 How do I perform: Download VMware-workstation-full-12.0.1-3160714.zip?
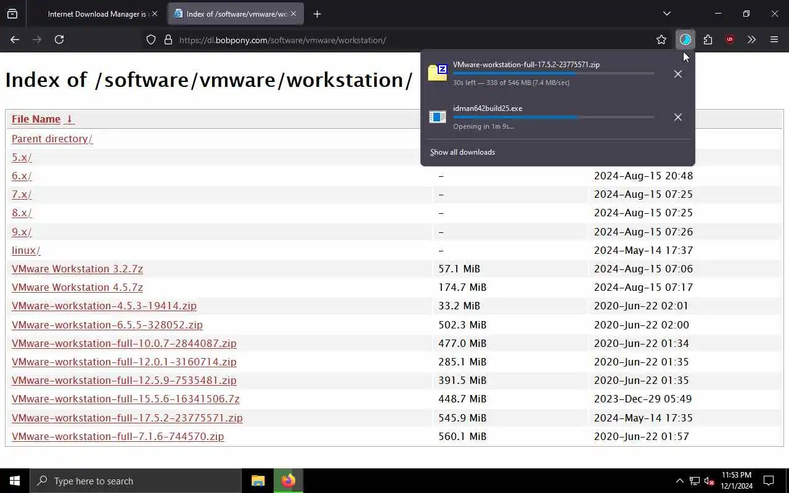[124, 362]
